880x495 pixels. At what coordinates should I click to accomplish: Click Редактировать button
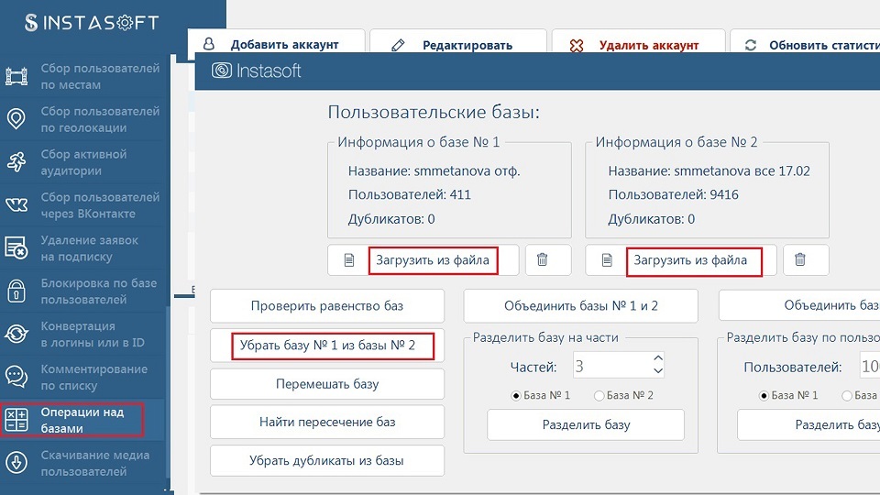click(458, 41)
